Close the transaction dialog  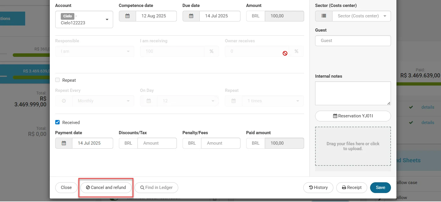click(66, 188)
